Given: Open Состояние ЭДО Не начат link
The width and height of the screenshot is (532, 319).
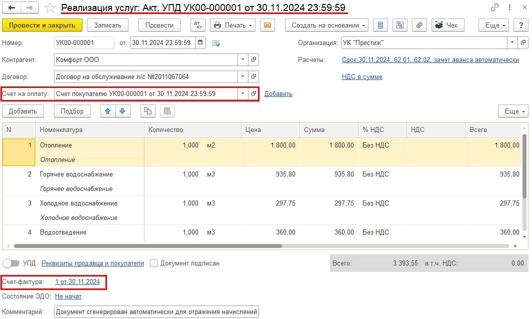Looking at the screenshot, I should pyautogui.click(x=68, y=296).
